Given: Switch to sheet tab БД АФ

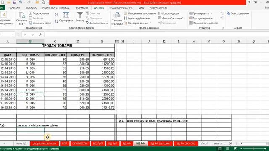Looking at the screenshot, I should click(127, 143).
